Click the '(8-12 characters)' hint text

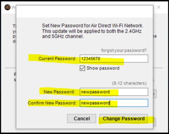pos(129,83)
